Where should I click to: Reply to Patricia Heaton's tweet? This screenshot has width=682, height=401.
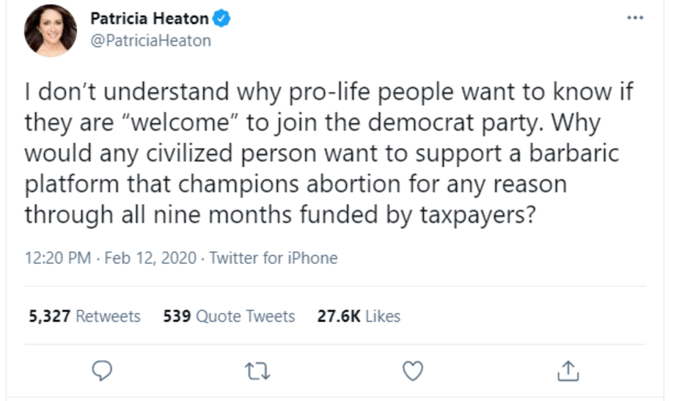(103, 372)
